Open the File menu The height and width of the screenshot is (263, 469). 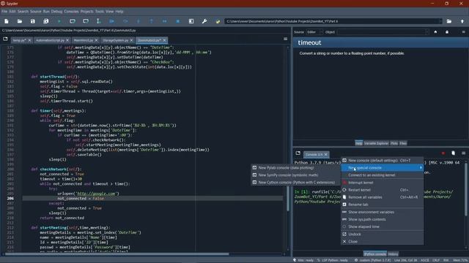click(x=4, y=12)
